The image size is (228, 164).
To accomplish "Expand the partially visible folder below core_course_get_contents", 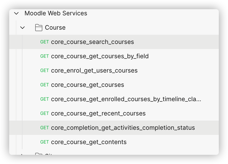I will [22, 154].
